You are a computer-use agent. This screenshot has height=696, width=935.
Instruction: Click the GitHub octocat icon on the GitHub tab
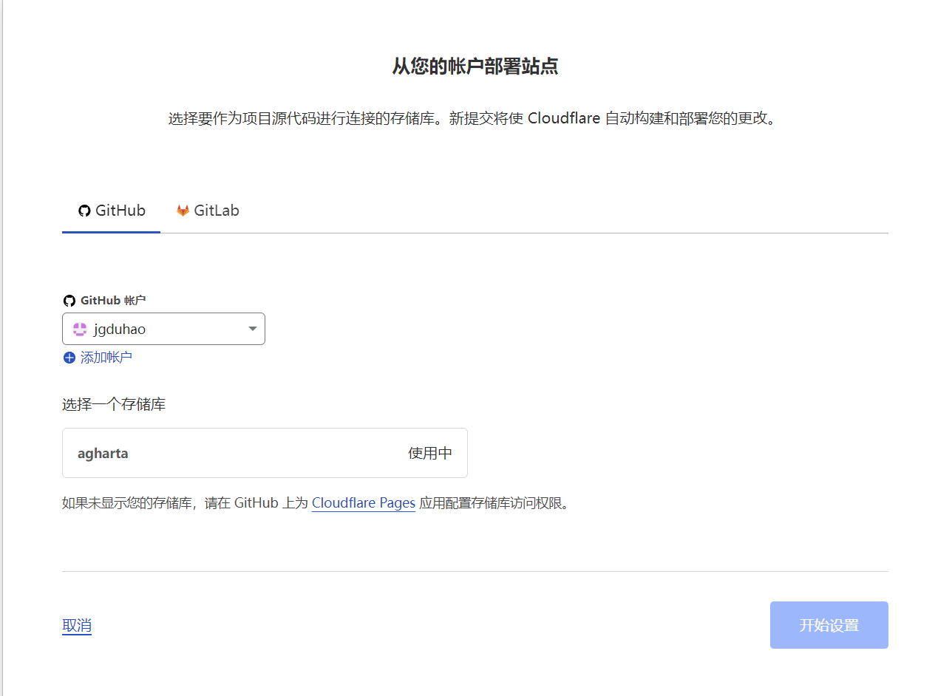click(x=84, y=210)
